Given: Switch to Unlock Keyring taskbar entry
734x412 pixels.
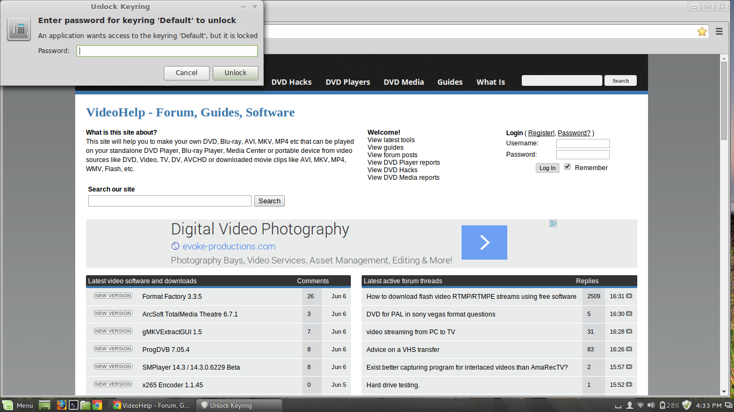Looking at the screenshot, I should (238, 405).
